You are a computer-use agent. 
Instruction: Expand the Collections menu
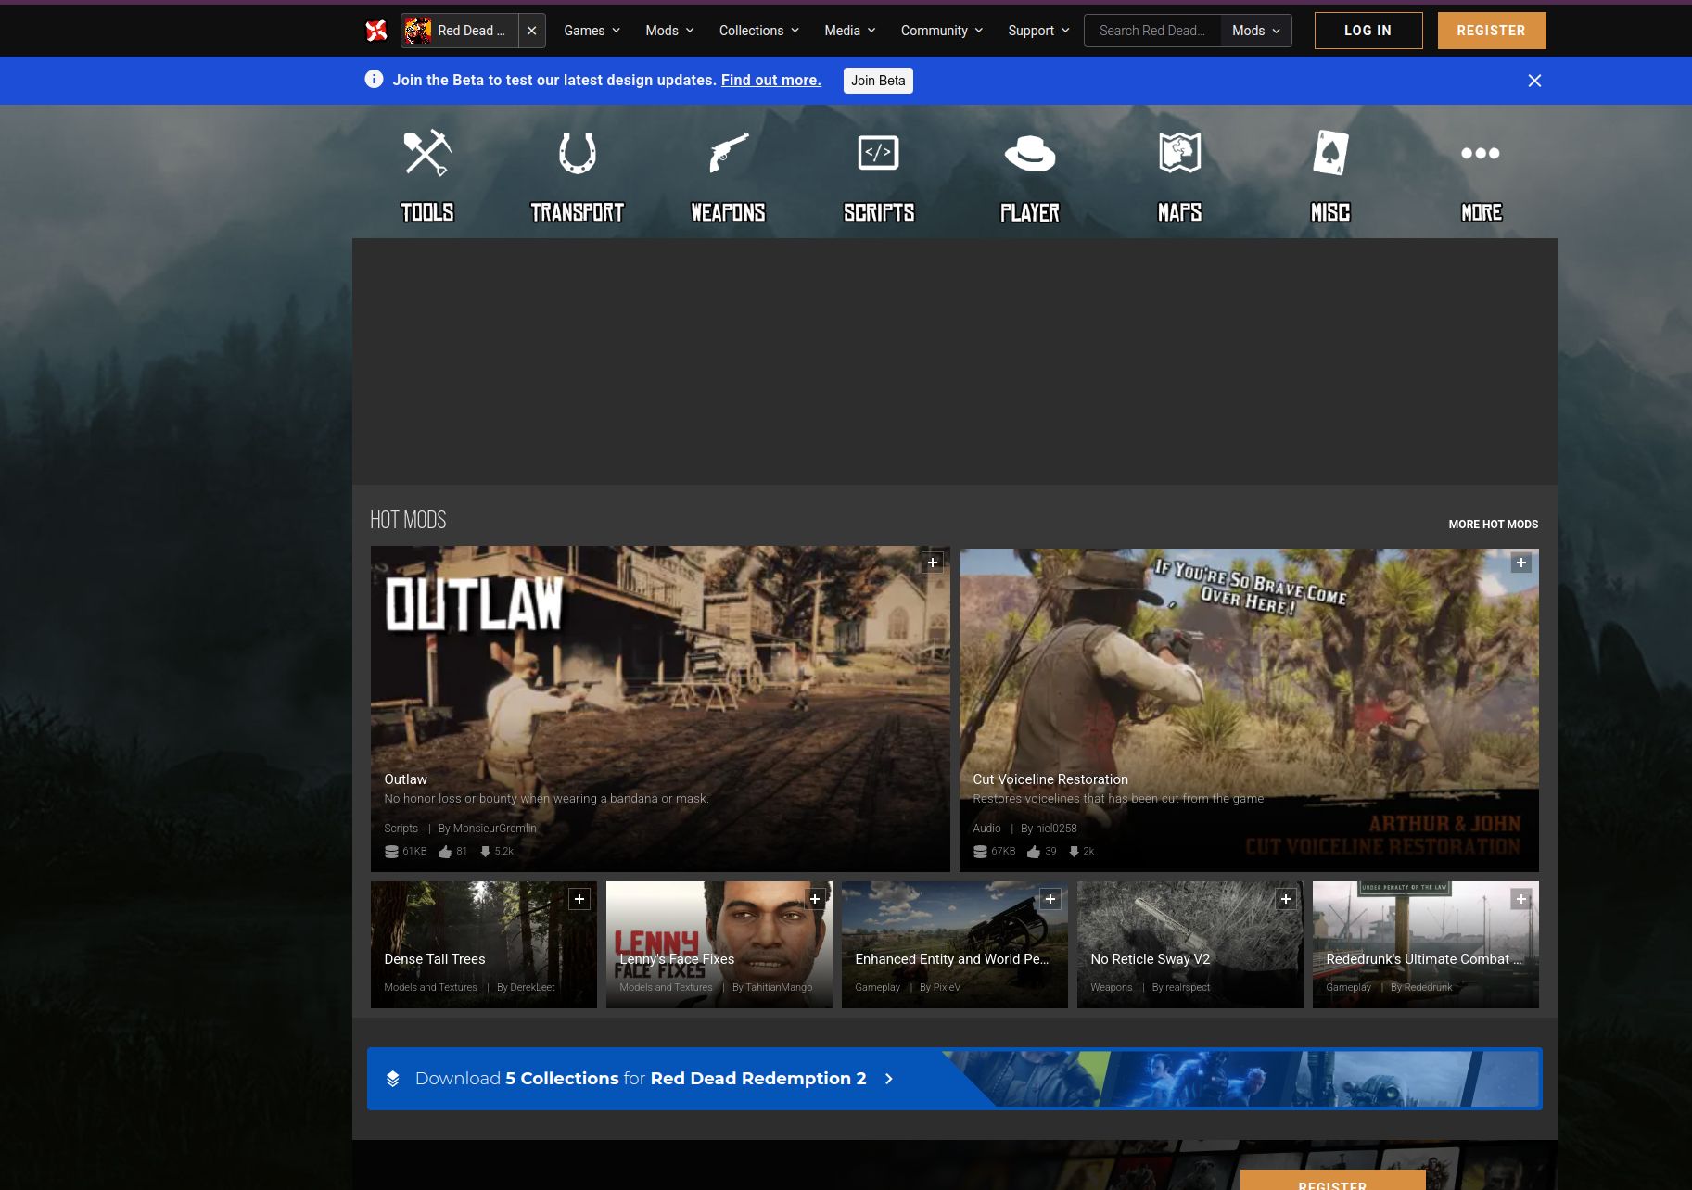point(758,31)
